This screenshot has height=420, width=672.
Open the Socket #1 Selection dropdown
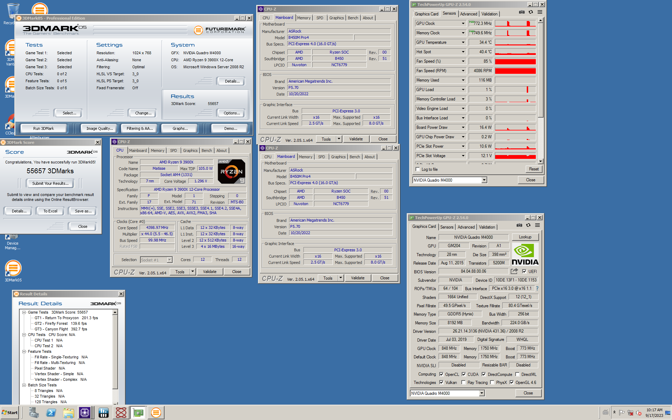pos(170,260)
